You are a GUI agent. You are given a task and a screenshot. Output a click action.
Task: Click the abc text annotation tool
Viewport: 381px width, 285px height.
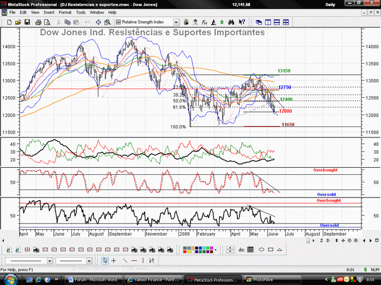[241, 250]
